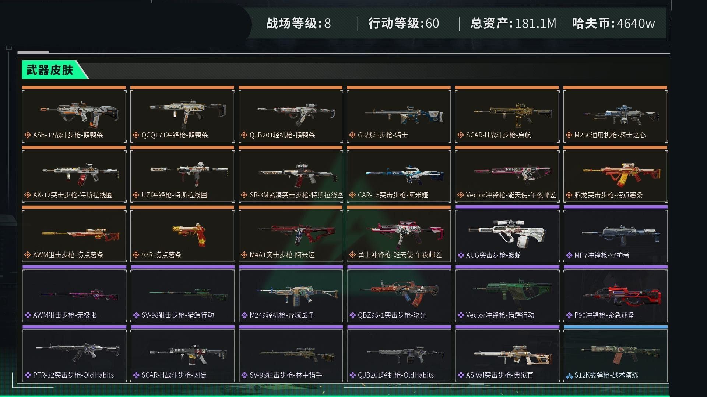Click the 行动等级:60 header item
This screenshot has height=397, width=707.
coord(404,24)
